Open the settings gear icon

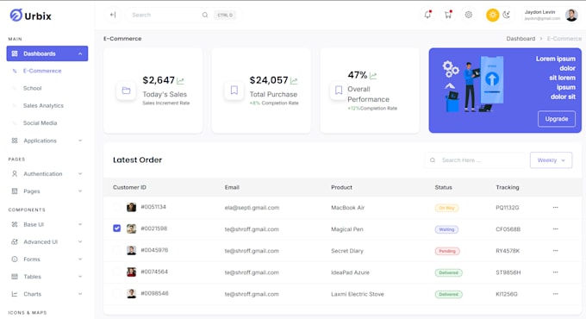coord(468,15)
